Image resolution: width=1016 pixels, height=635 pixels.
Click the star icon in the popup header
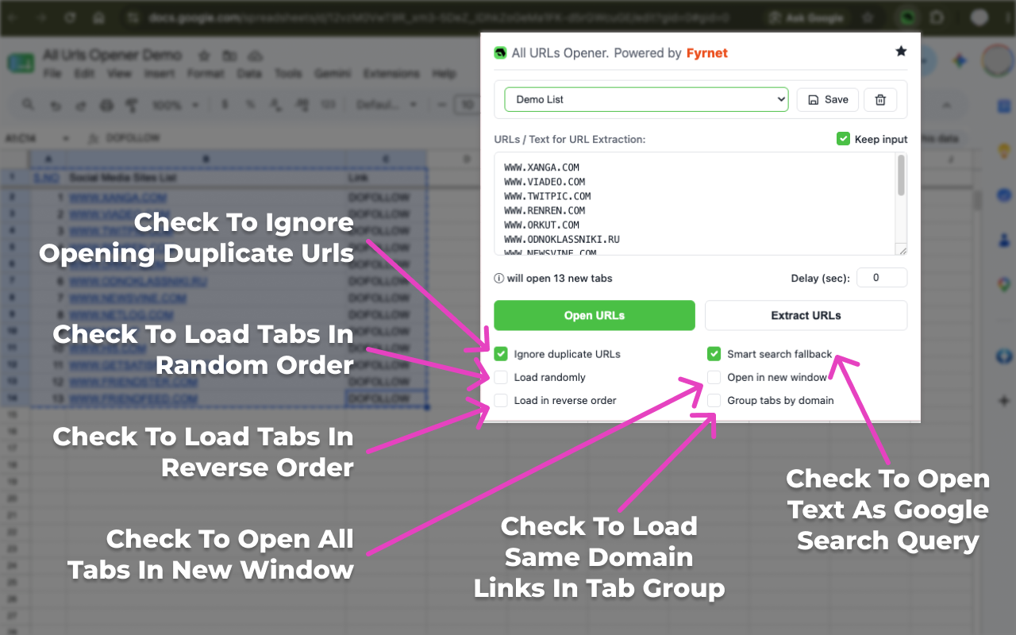click(x=901, y=52)
